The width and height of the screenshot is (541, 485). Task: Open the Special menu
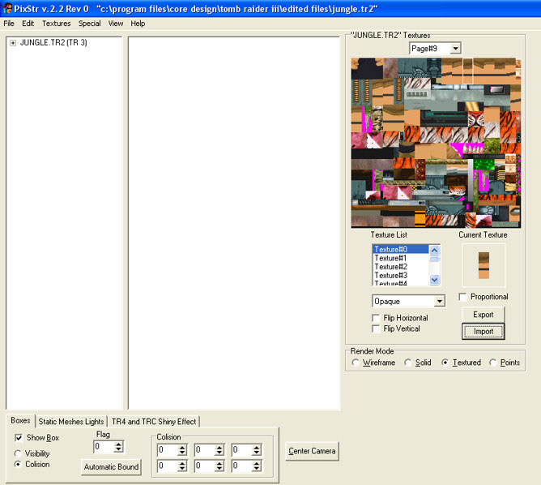(89, 24)
